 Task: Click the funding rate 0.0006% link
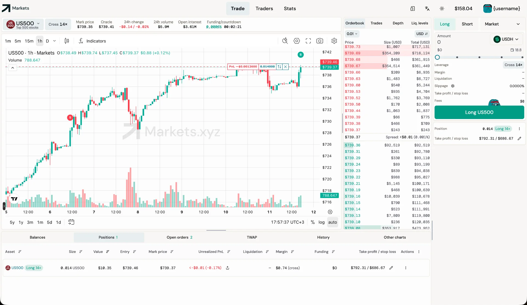214,27
